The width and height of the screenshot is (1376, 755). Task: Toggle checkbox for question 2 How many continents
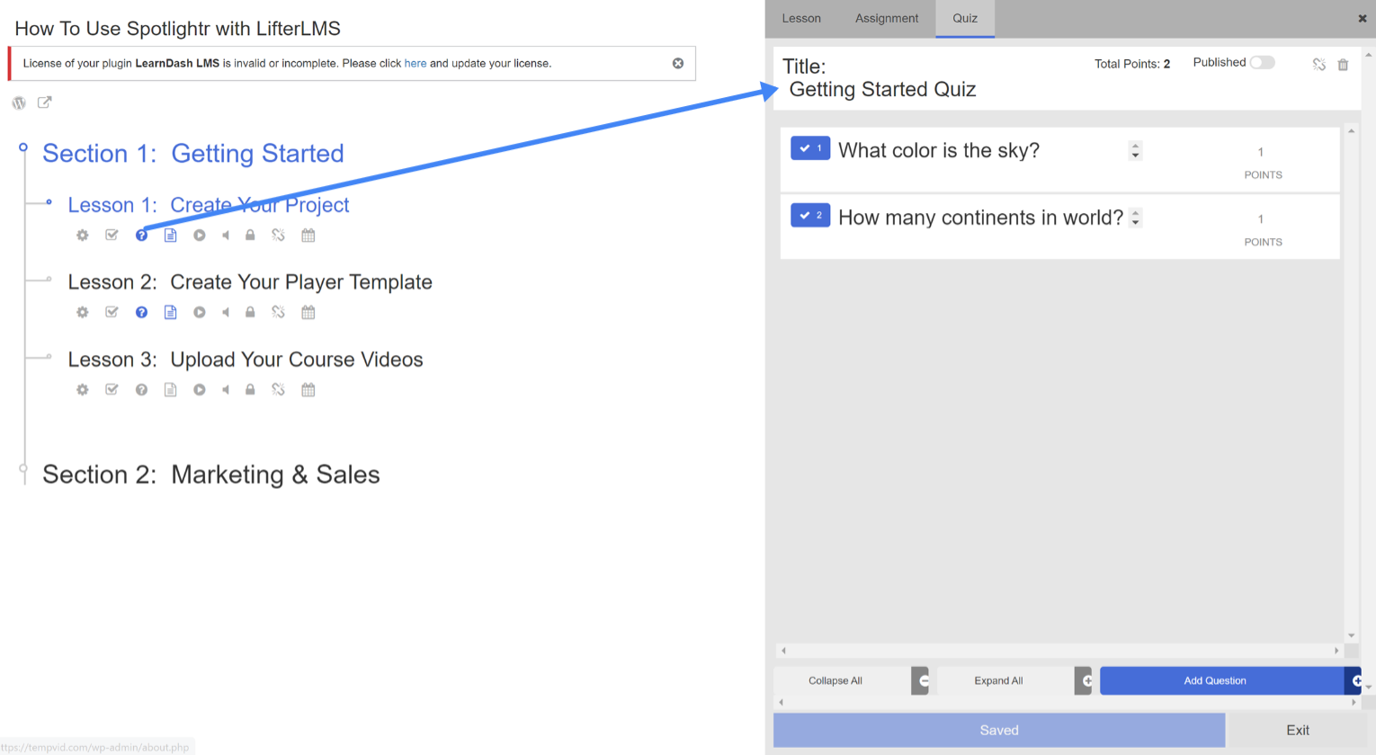pos(810,216)
